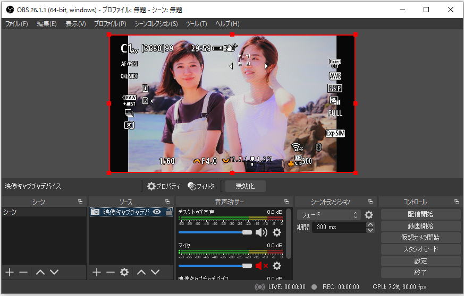The image size is (464, 296).
Task: Open source properties gear in ソース panel
Action: (x=124, y=272)
